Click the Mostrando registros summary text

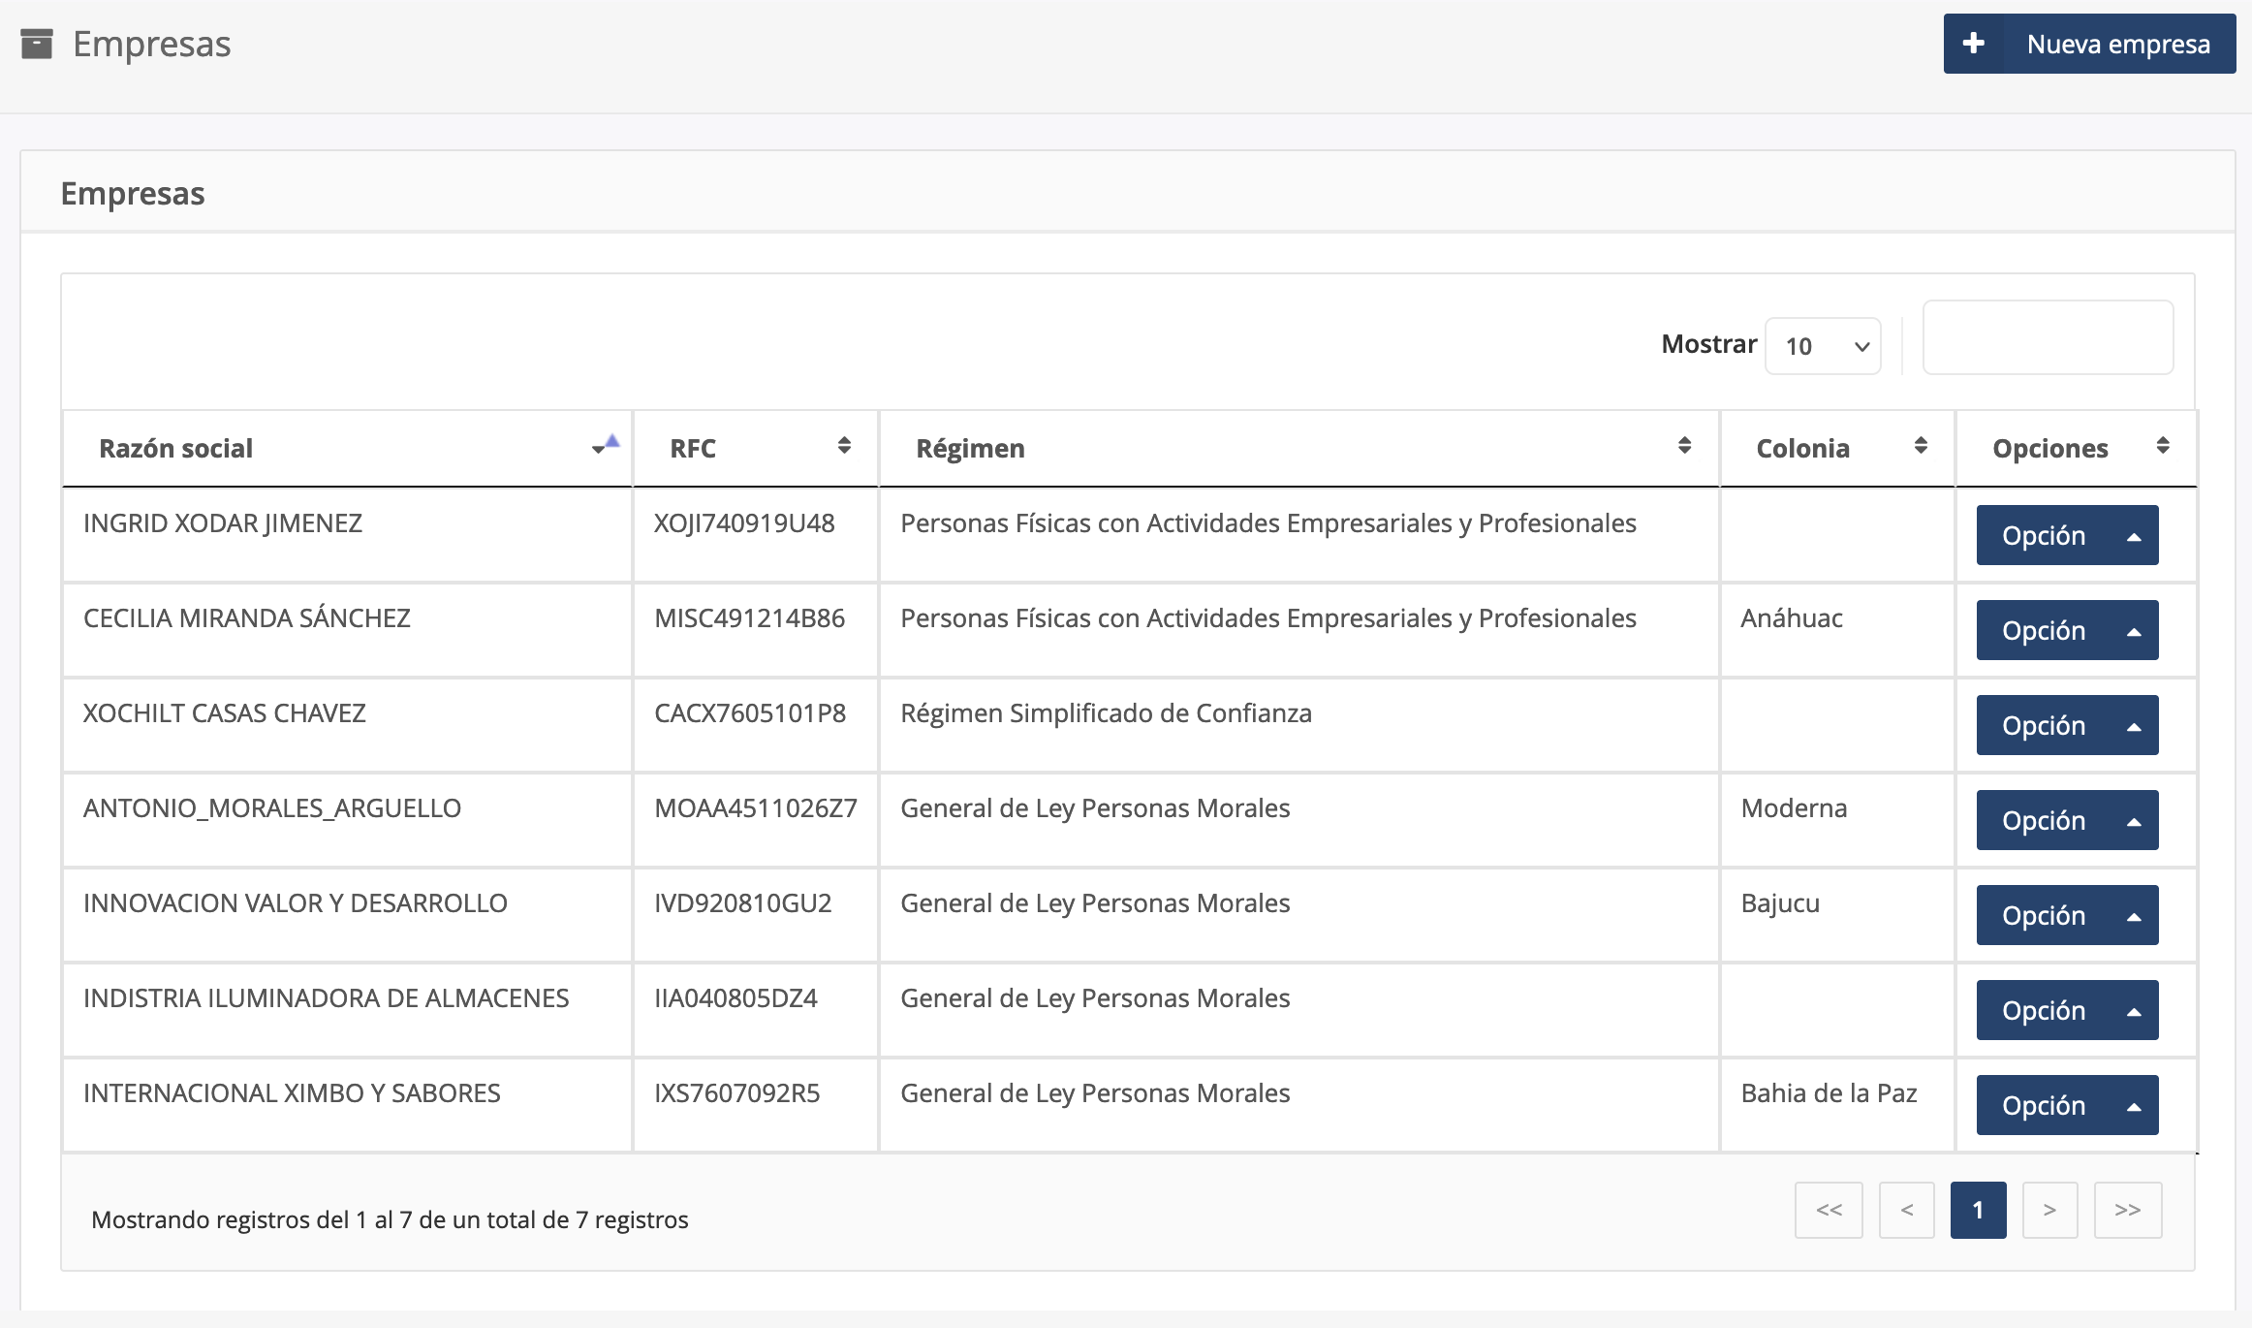[390, 1219]
